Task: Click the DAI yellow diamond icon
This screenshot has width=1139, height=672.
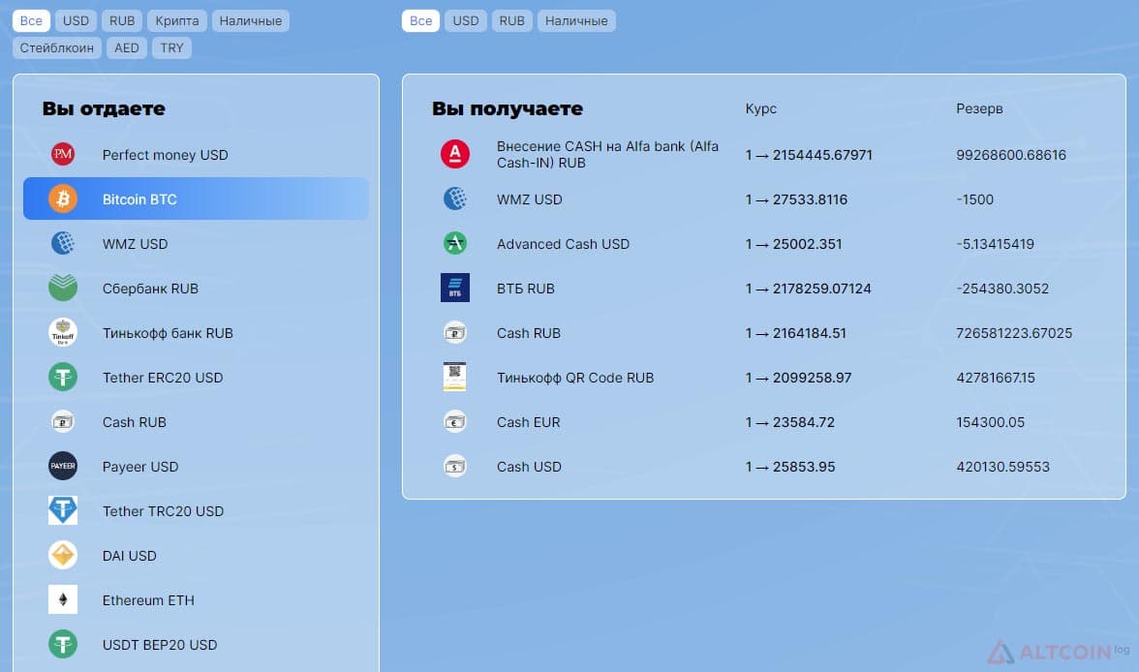Action: 63,555
